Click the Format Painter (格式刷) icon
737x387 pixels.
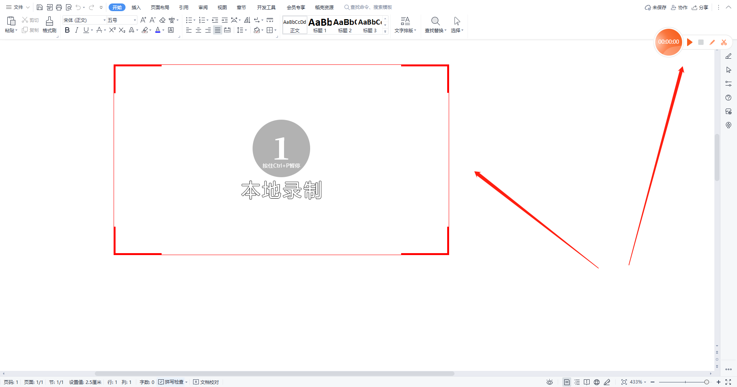pos(49,25)
